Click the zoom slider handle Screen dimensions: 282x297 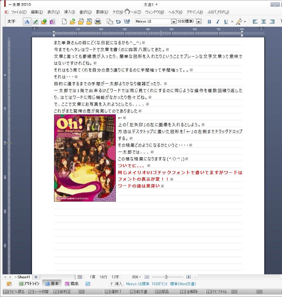166,277
